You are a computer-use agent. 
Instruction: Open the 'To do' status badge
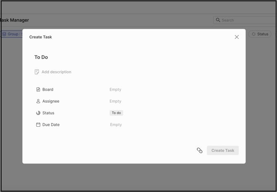click(116, 113)
